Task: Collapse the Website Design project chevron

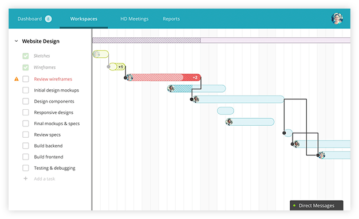Action: (16, 41)
